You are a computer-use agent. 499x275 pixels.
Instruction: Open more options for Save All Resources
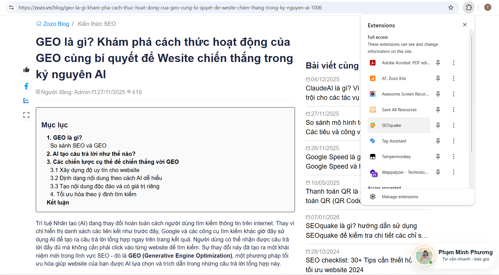pyautogui.click(x=454, y=110)
